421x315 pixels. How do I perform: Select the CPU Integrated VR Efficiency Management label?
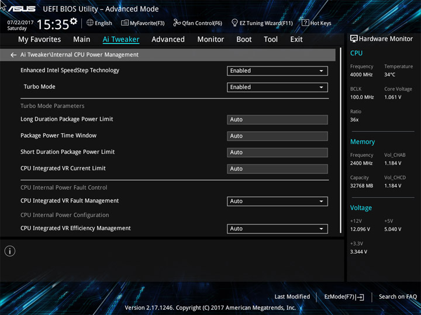[x=75, y=228]
